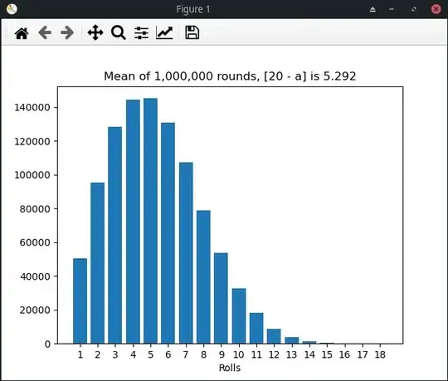Image resolution: width=448 pixels, height=381 pixels.
Task: Click x-axis tick label 5
Action: click(x=150, y=354)
